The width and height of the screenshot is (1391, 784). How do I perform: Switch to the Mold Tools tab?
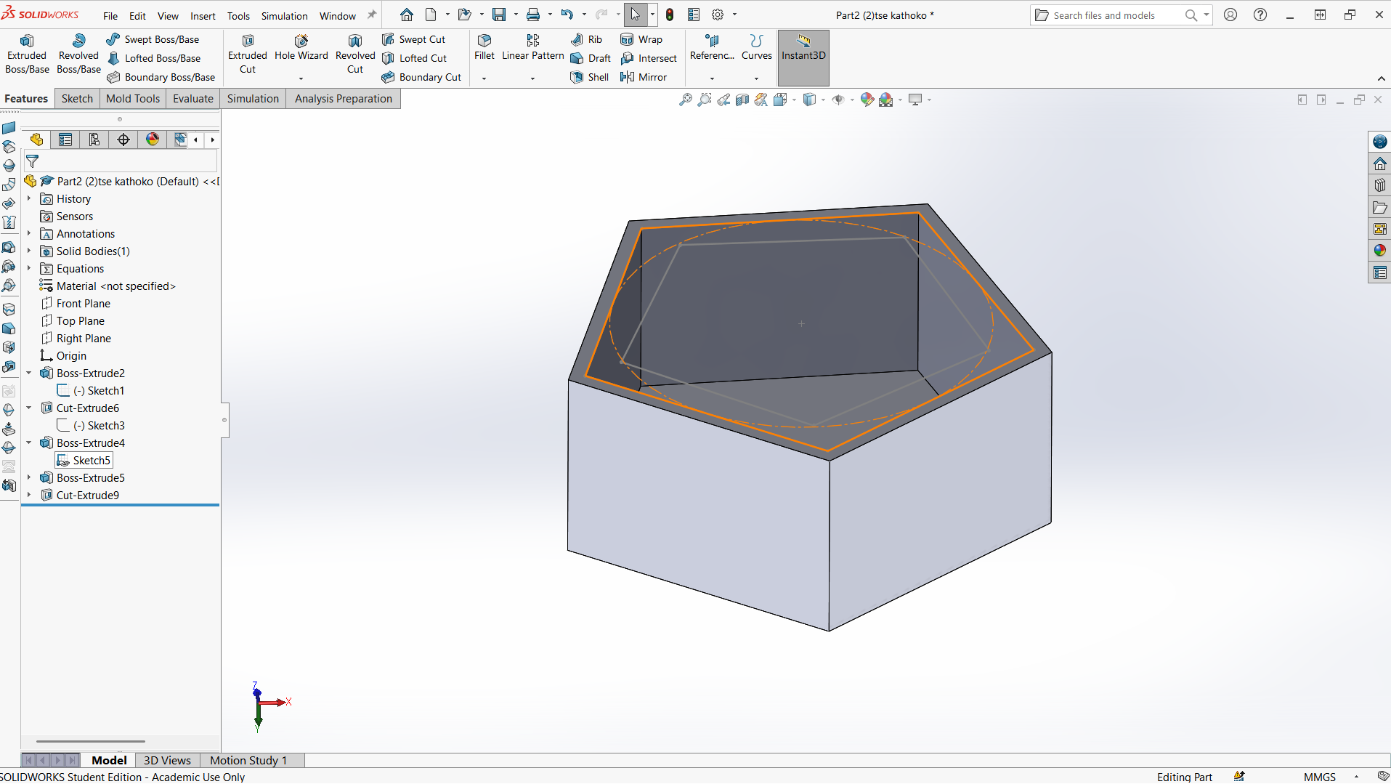133,99
